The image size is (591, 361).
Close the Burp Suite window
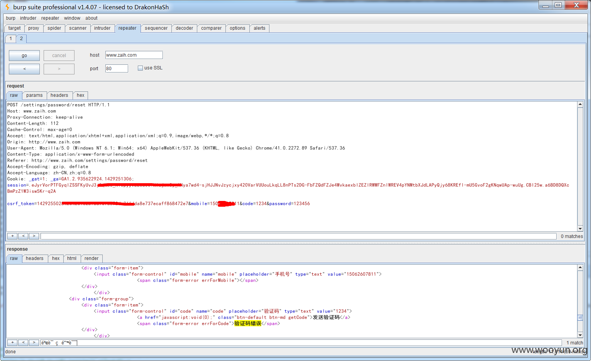pyautogui.click(x=576, y=5)
